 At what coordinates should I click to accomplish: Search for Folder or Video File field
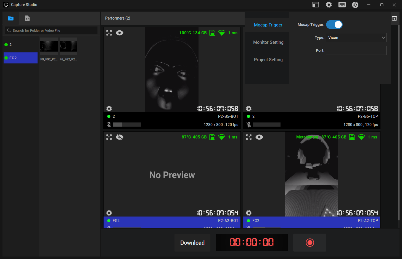pyautogui.click(x=51, y=30)
